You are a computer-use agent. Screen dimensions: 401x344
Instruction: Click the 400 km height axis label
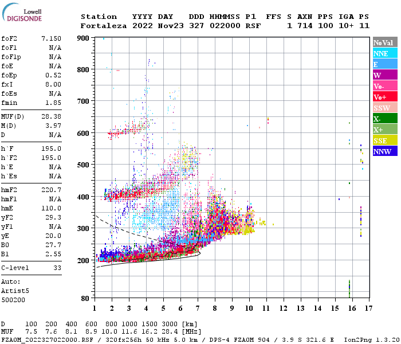point(83,197)
